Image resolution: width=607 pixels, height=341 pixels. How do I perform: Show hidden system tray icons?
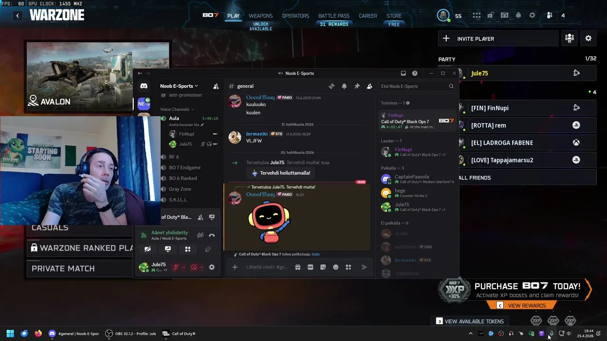(470, 333)
